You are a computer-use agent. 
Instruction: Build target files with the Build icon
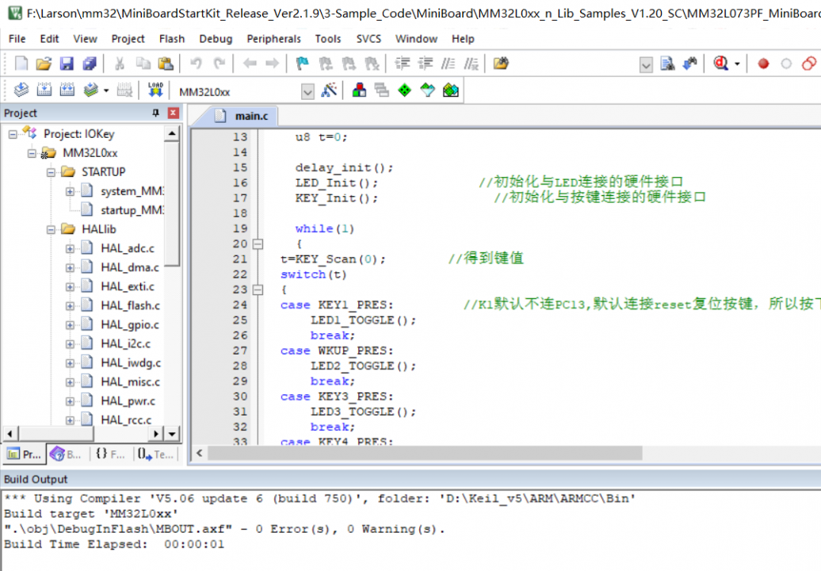pyautogui.click(x=44, y=90)
